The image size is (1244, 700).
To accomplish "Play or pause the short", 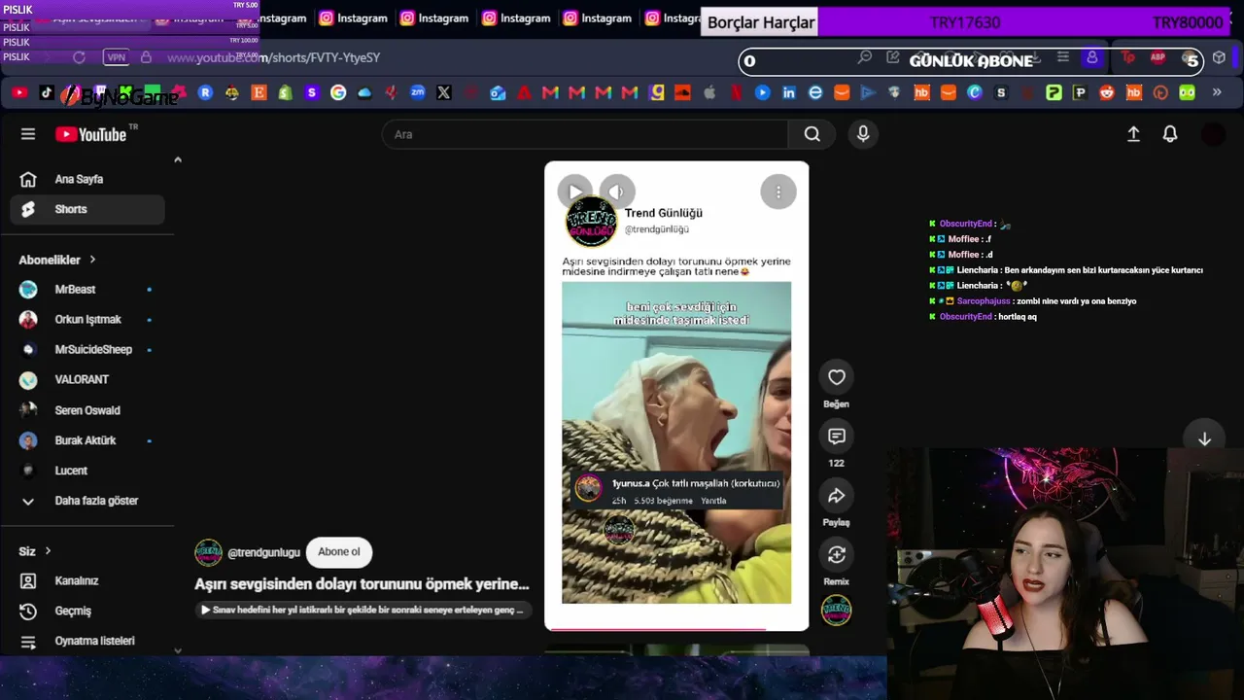I will [575, 192].
